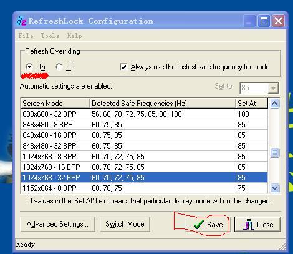This screenshot has width=293, height=254.
Task: Click the Advanced Settings button
Action: pos(57,224)
